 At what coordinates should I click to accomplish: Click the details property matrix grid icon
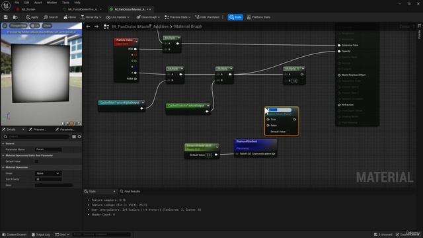[74, 137]
